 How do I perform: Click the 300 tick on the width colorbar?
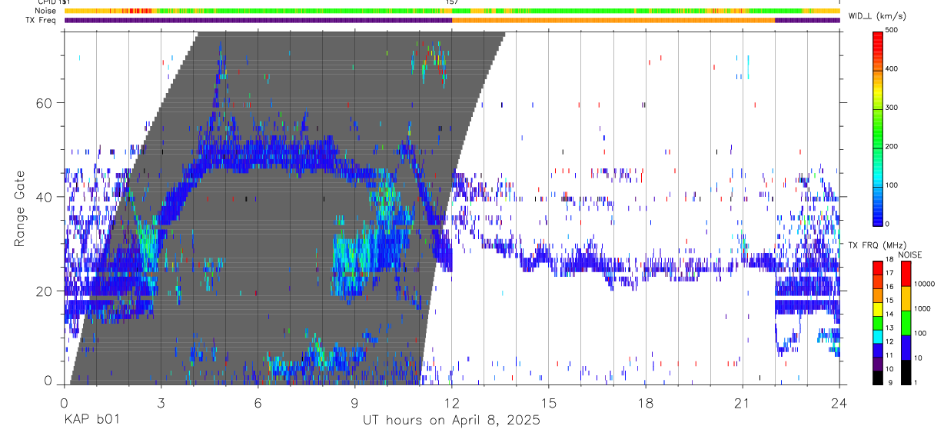tap(892, 108)
